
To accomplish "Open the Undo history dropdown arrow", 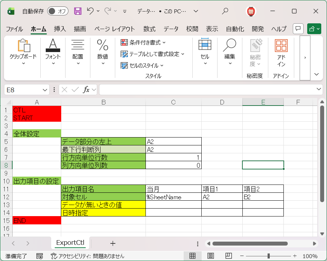I will click(x=98, y=11).
